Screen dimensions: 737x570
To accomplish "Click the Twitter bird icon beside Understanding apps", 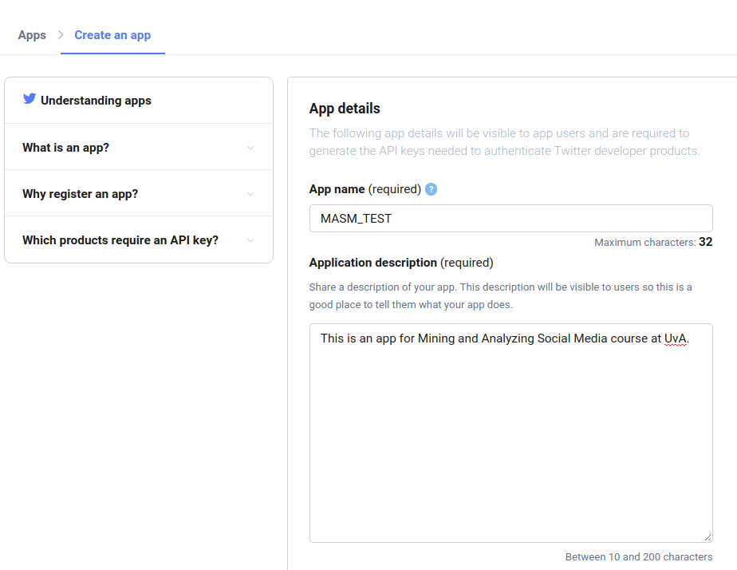I will click(x=30, y=99).
